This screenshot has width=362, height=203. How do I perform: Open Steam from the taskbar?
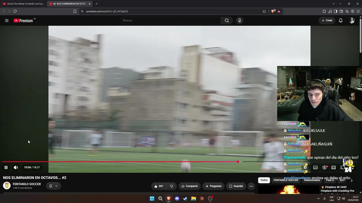tap(185, 198)
